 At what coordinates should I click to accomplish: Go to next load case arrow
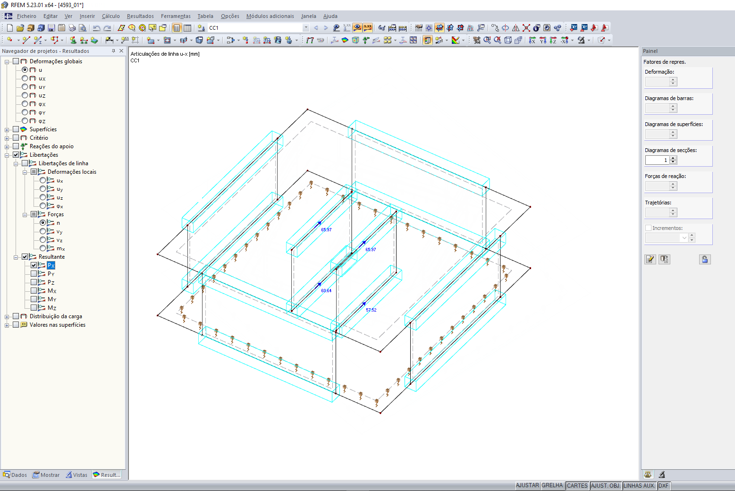click(326, 28)
